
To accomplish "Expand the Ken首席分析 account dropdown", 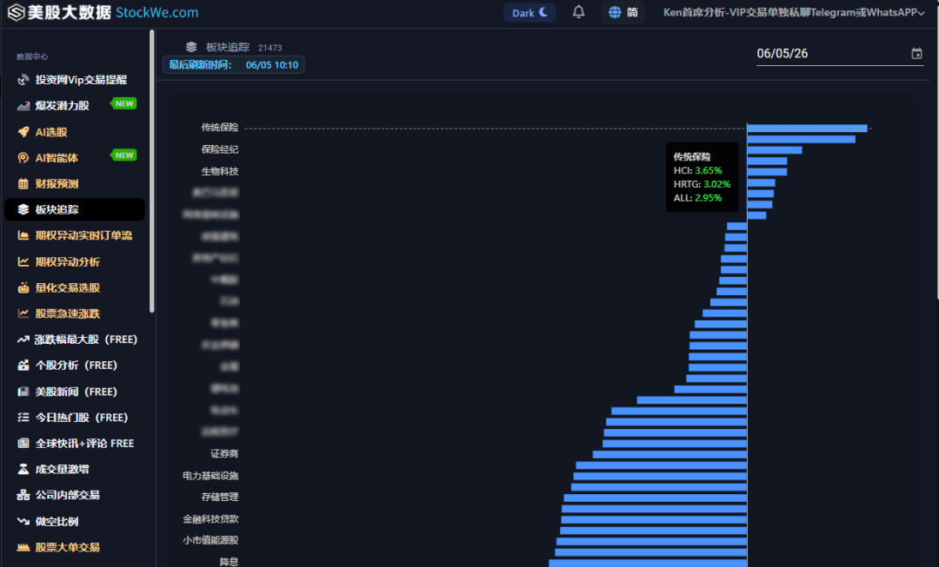I will pos(794,12).
